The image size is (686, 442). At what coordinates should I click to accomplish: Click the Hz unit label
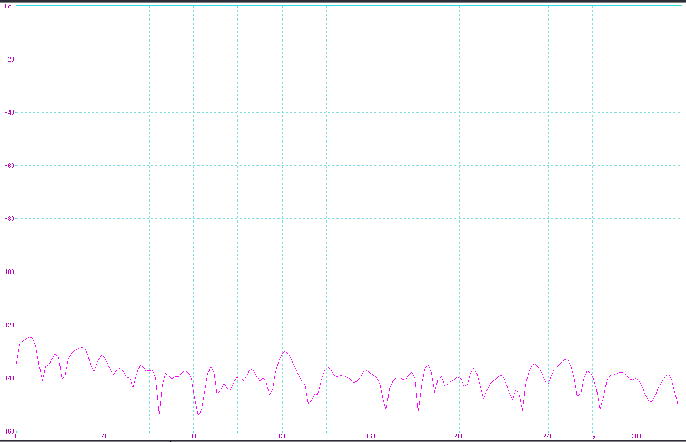(592, 437)
